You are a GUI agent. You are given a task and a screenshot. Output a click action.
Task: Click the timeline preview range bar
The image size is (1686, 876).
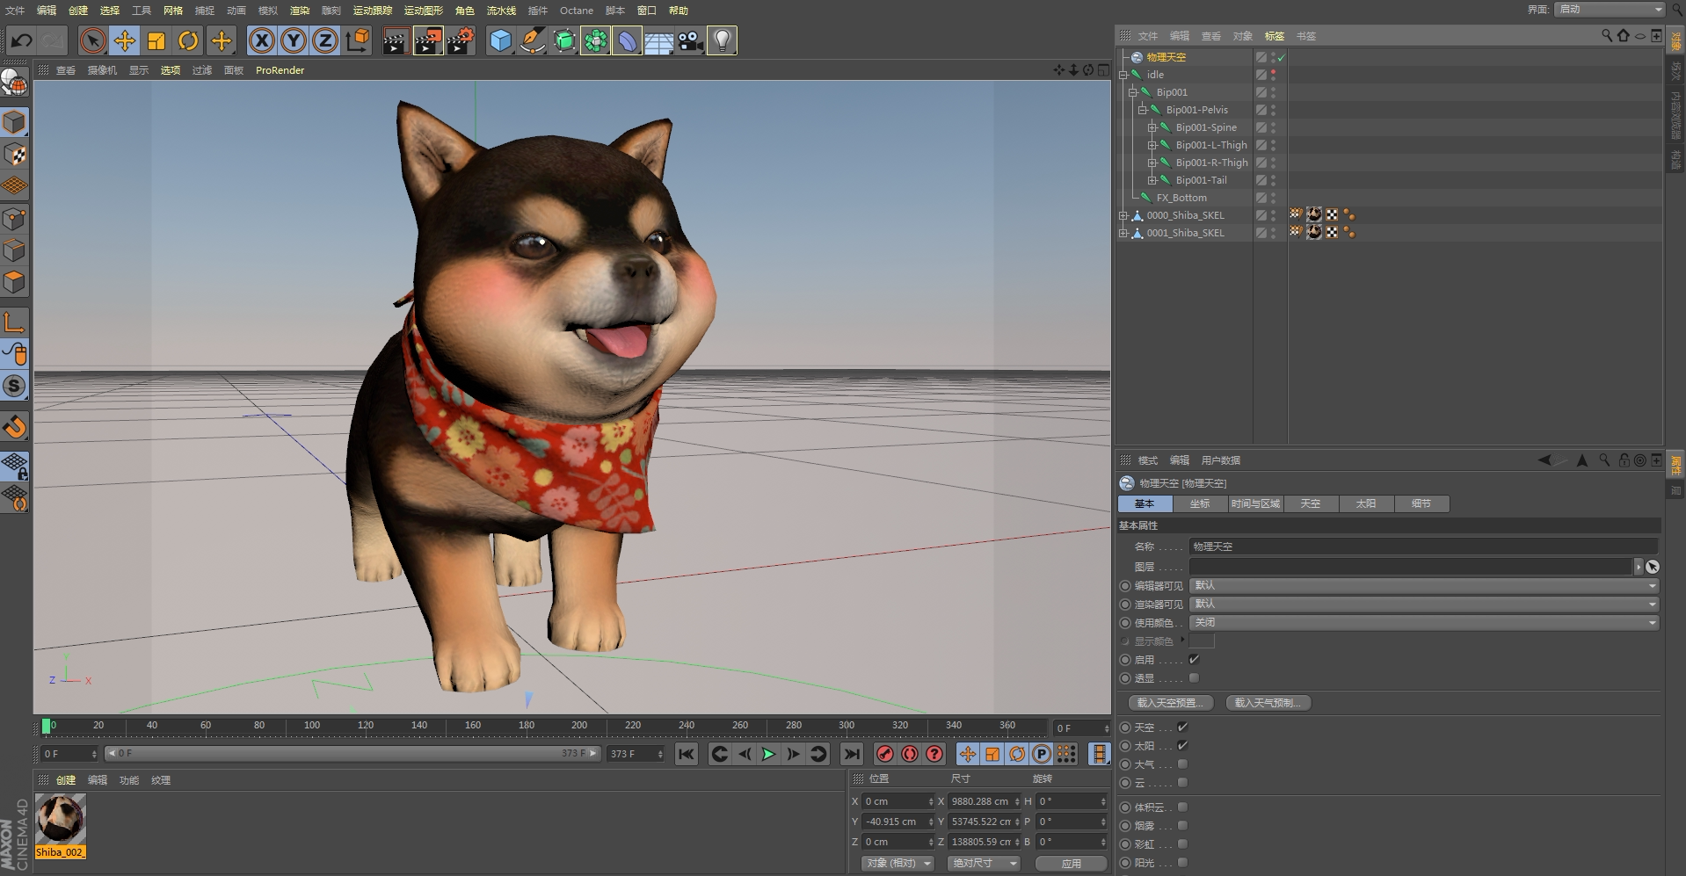pos(352,754)
